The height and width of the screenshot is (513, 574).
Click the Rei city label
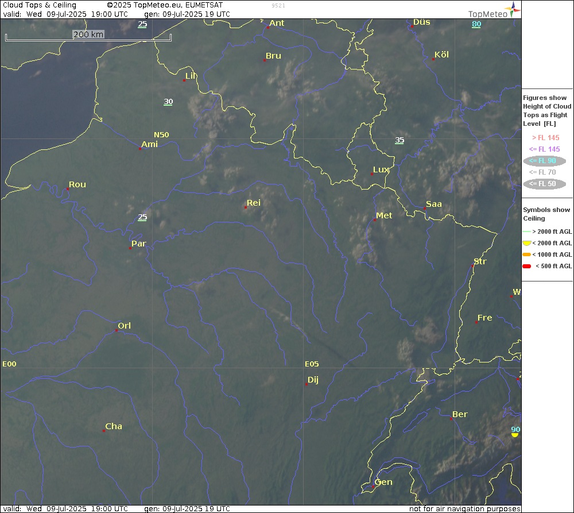click(x=253, y=203)
